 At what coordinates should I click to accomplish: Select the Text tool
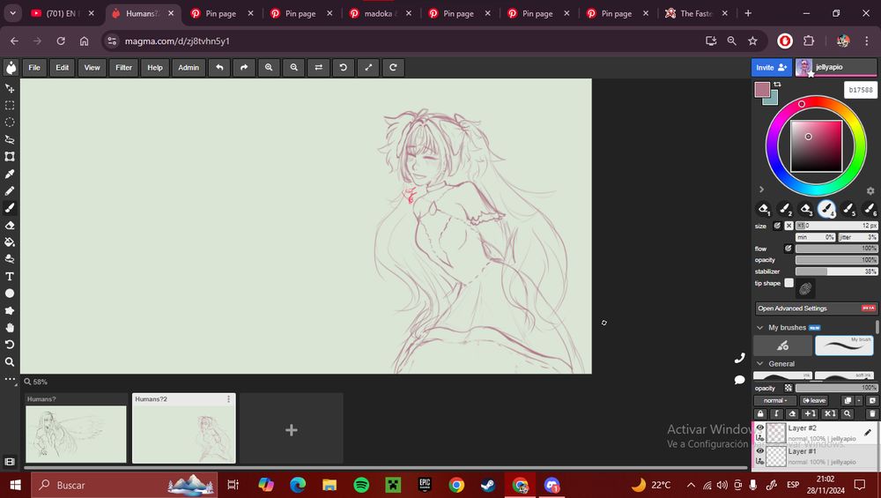(x=10, y=277)
